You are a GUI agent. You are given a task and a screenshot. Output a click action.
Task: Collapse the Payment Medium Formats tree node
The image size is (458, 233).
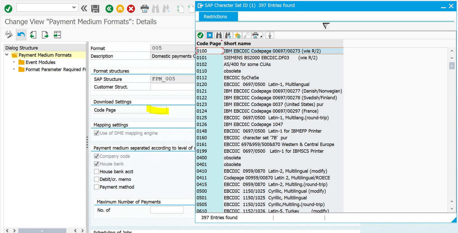[x=7, y=55]
